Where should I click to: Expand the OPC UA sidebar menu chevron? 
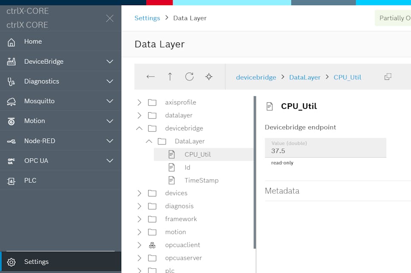110,161
